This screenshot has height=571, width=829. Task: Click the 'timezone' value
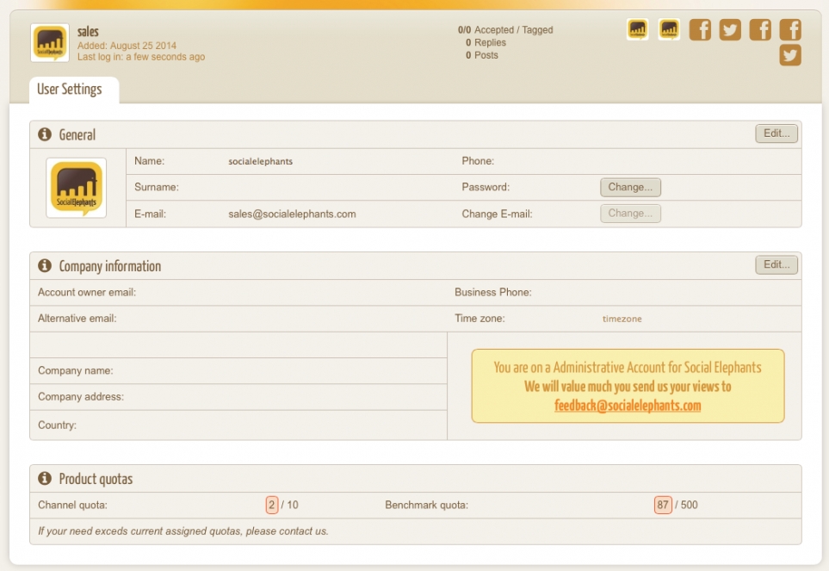(x=622, y=319)
